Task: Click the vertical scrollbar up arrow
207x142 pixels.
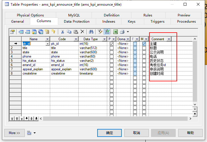Action: coord(195,39)
